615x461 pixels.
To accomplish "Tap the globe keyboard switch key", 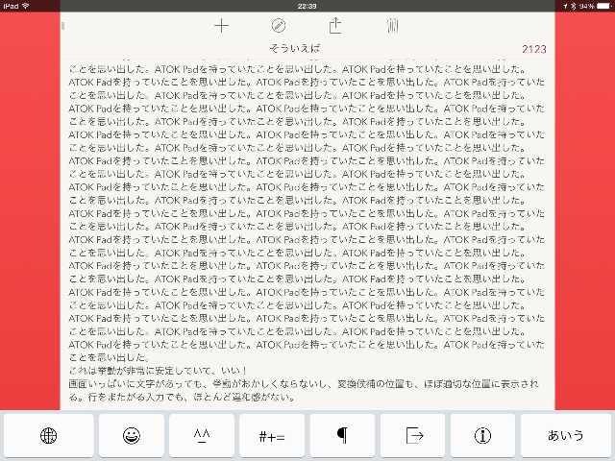I will tap(49, 435).
